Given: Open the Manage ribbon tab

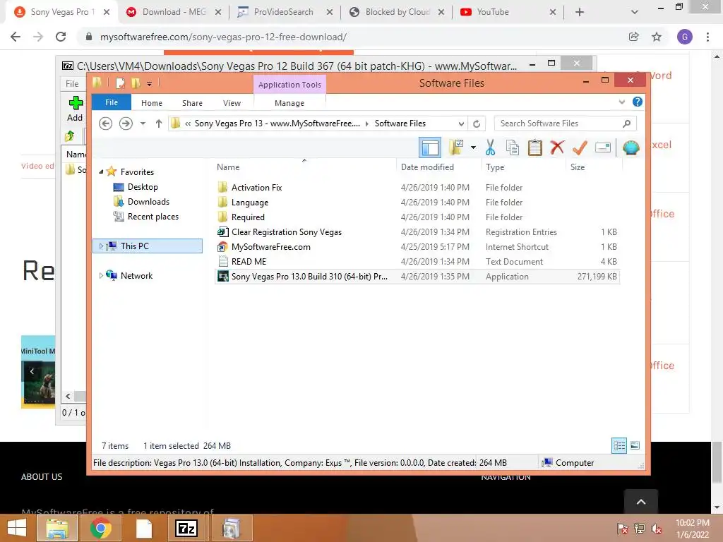Looking at the screenshot, I should pyautogui.click(x=289, y=103).
